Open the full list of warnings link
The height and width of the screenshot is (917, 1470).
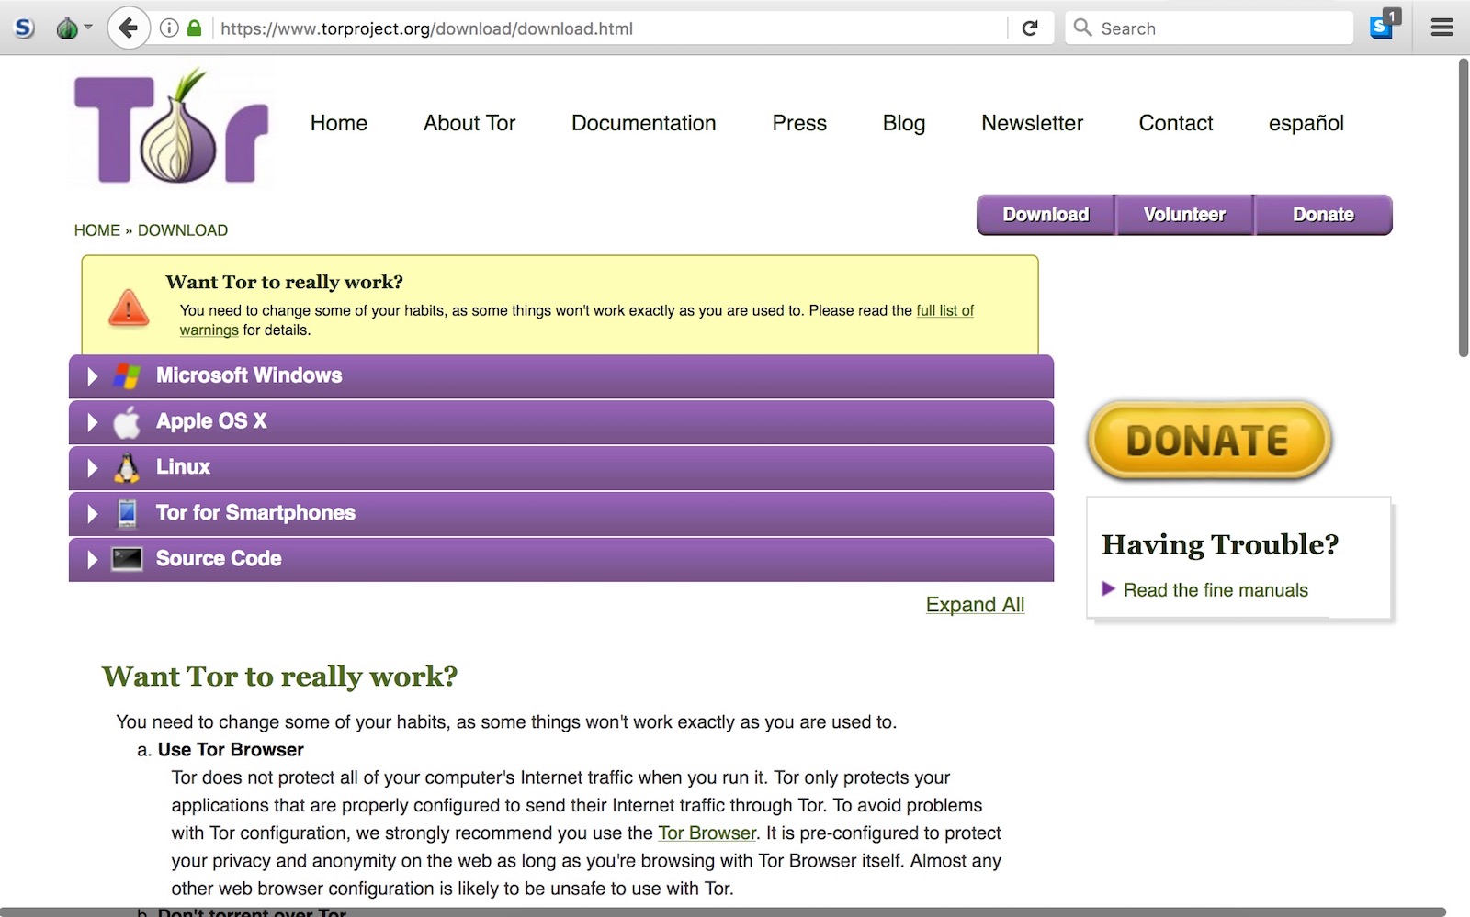click(x=944, y=310)
